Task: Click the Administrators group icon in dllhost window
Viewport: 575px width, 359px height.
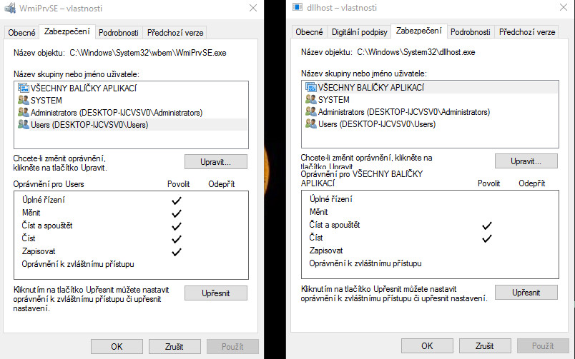Action: point(311,112)
